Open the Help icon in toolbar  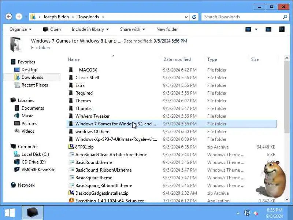tap(282, 29)
